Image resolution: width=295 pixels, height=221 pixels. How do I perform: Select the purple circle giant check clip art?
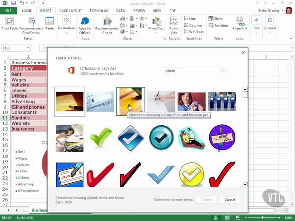[x=222, y=138]
